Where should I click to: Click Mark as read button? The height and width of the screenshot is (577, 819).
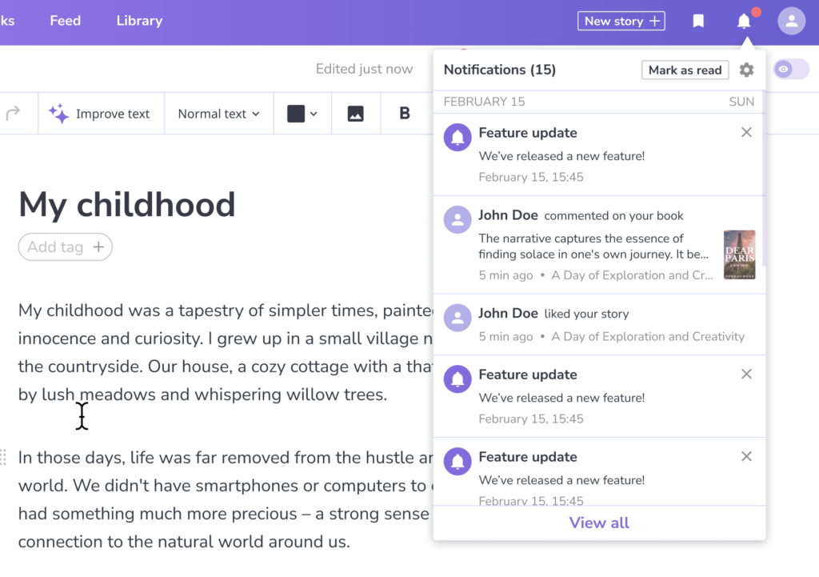[x=685, y=70]
